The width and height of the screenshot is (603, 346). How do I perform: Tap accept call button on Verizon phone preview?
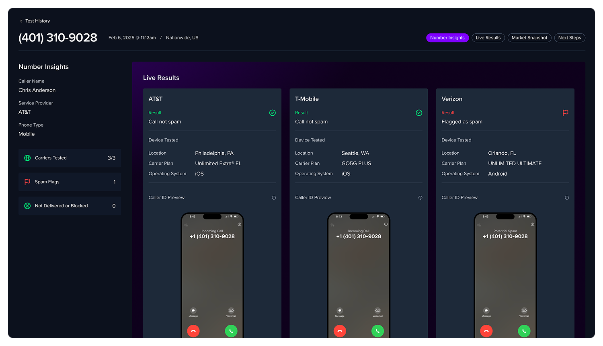click(524, 331)
